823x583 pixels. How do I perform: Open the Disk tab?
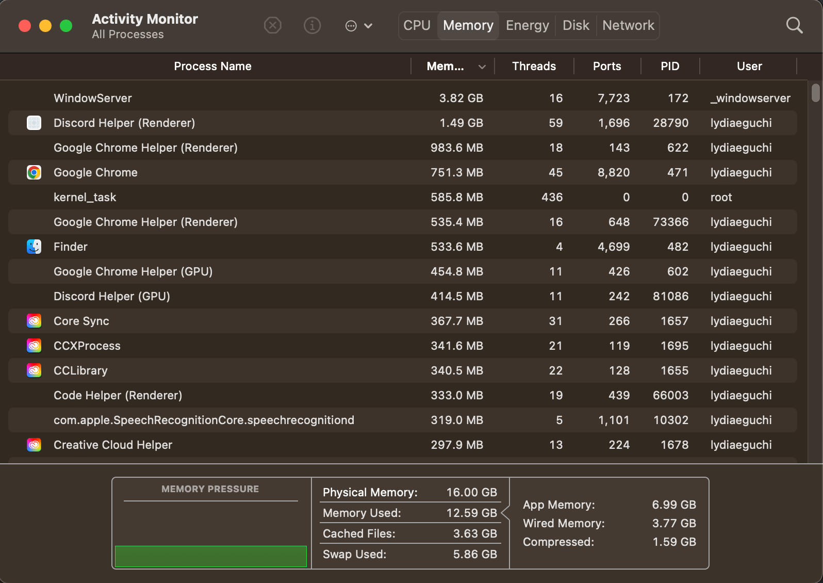click(x=575, y=25)
